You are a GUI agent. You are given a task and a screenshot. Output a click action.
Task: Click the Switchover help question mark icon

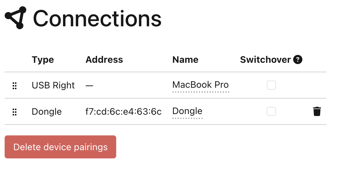tap(298, 59)
